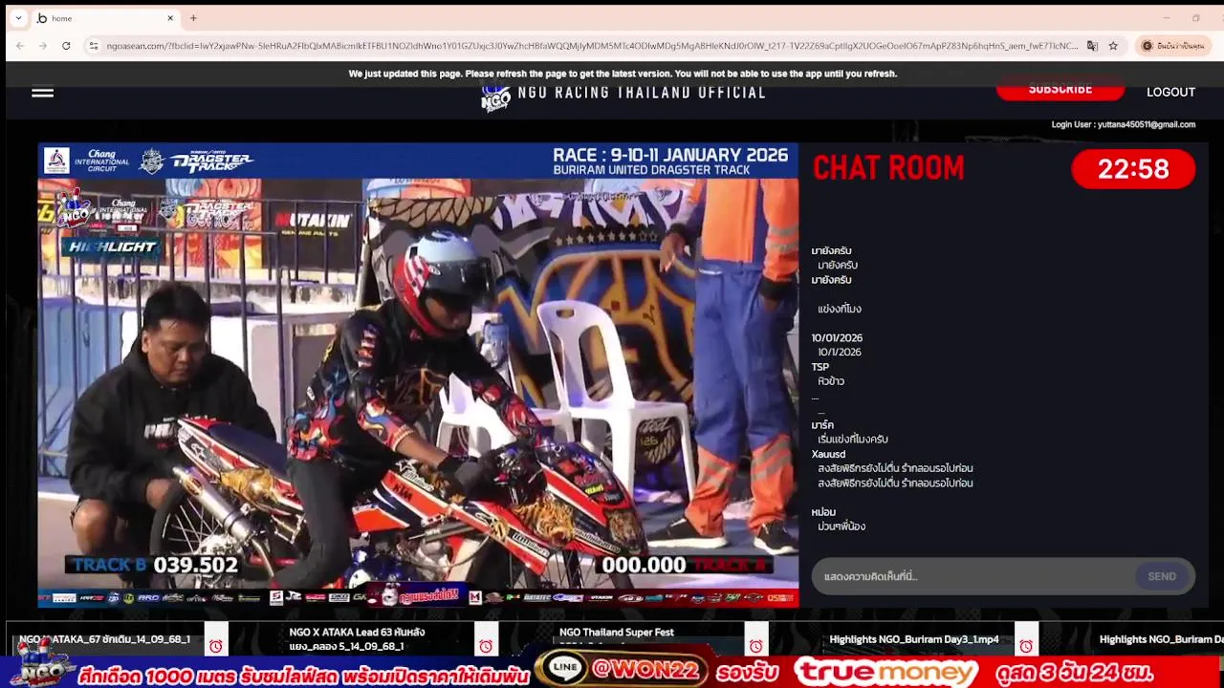The width and height of the screenshot is (1224, 688).
Task: Open the browser profile chip
Action: [x=1173, y=46]
